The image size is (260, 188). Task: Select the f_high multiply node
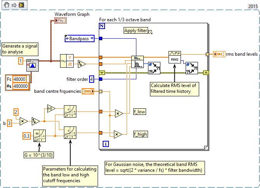tap(118, 134)
